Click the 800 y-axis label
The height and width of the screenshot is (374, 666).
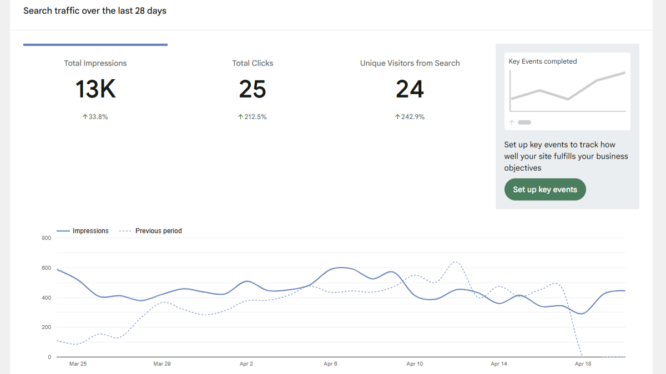click(x=46, y=238)
